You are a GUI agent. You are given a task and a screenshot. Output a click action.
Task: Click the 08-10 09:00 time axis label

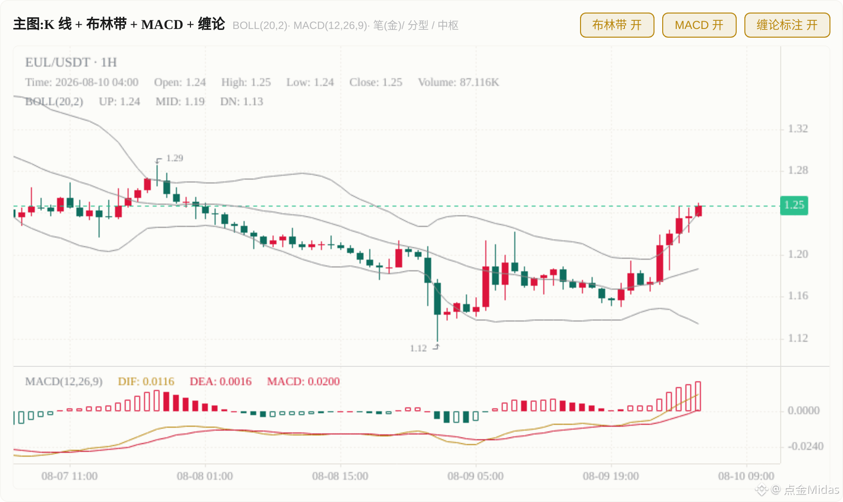click(x=746, y=476)
